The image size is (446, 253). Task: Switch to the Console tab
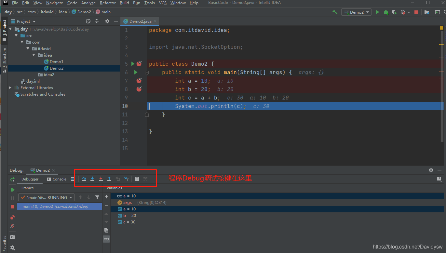[57, 179]
